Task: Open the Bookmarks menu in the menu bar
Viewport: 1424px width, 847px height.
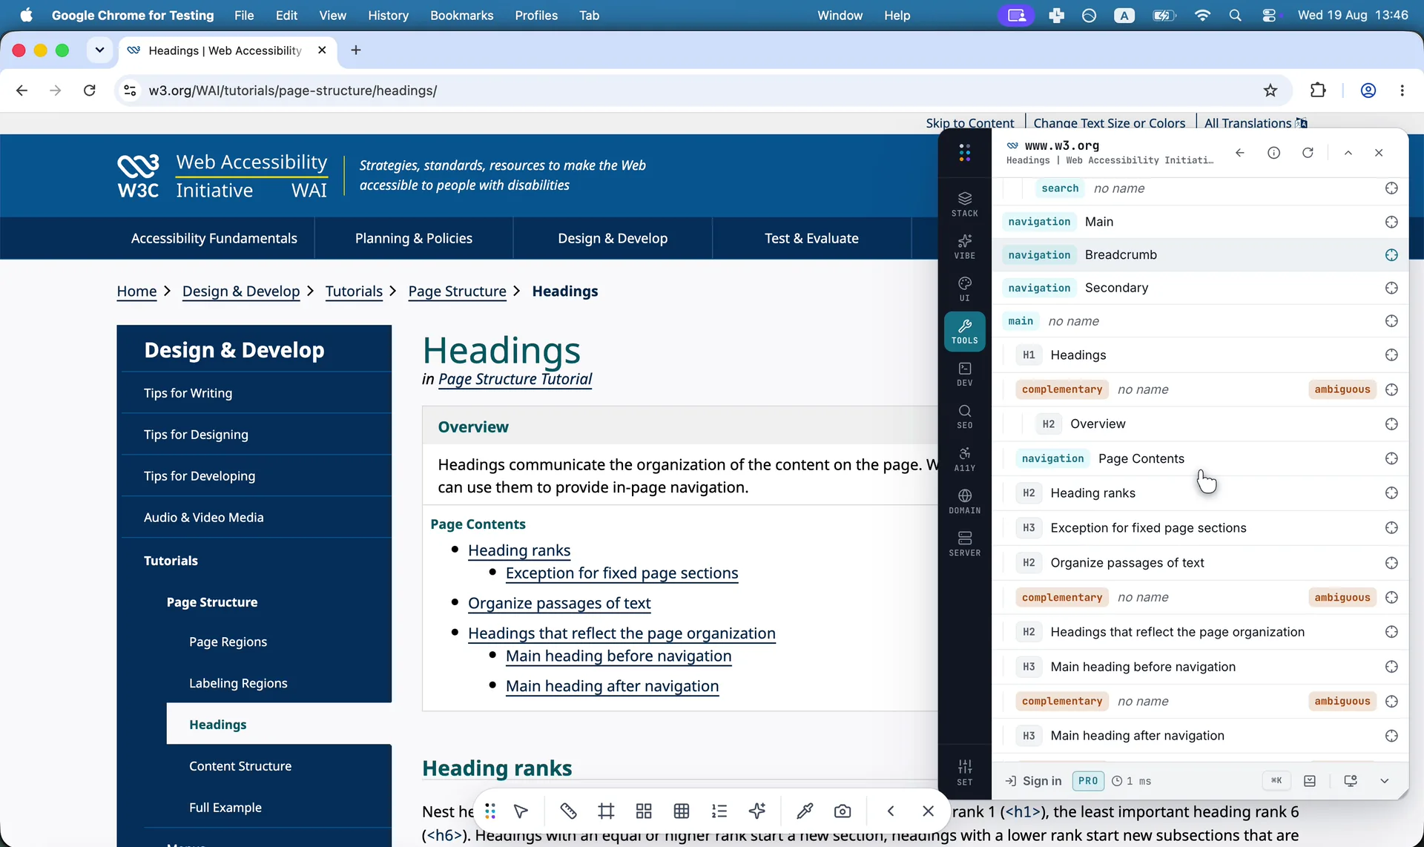Action: pyautogui.click(x=462, y=16)
